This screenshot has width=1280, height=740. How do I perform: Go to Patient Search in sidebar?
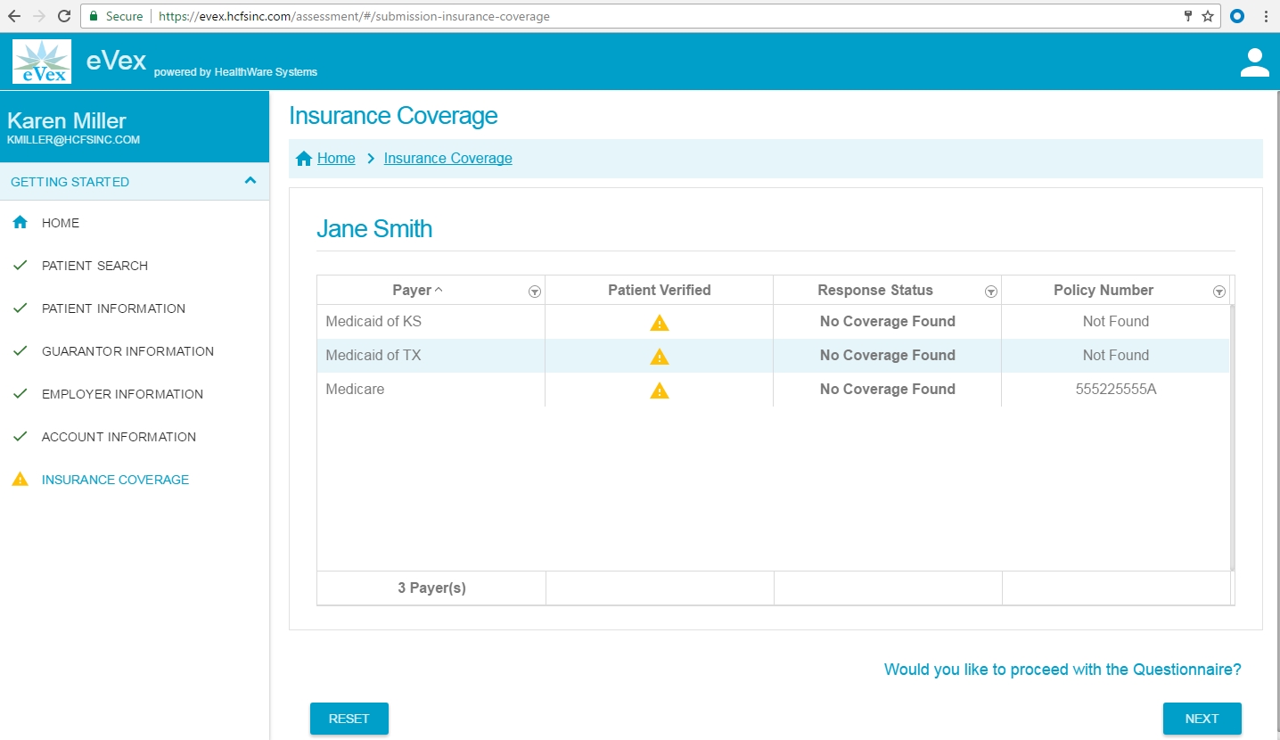coord(94,266)
